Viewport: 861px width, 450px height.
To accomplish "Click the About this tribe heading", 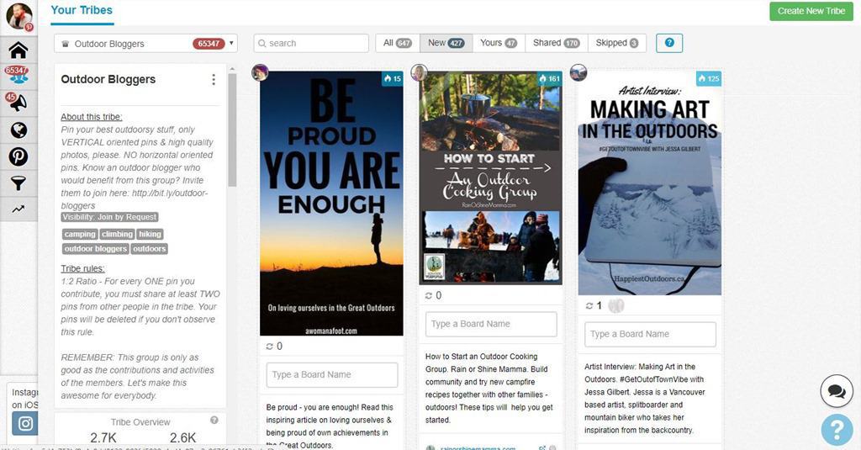I will coord(91,116).
